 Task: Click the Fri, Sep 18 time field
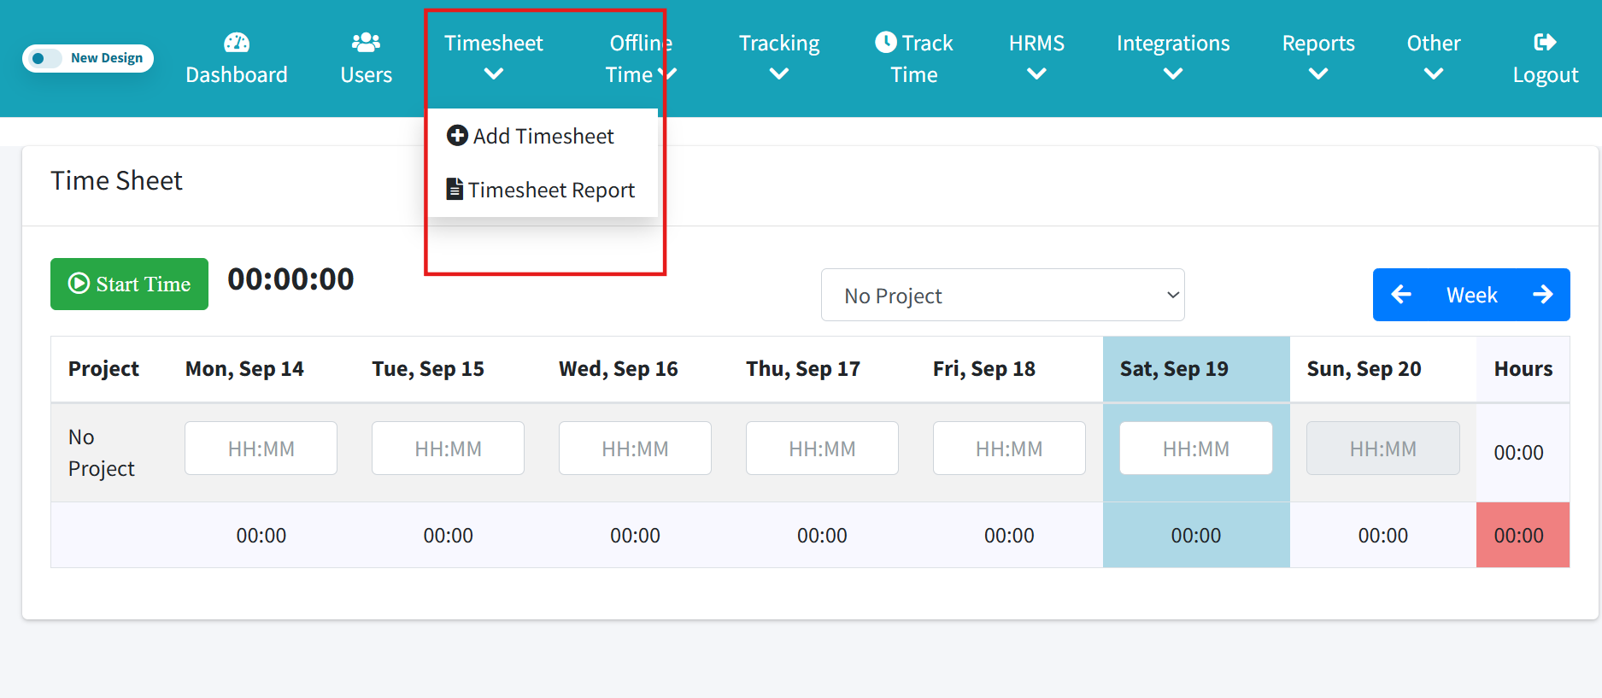[1009, 448]
